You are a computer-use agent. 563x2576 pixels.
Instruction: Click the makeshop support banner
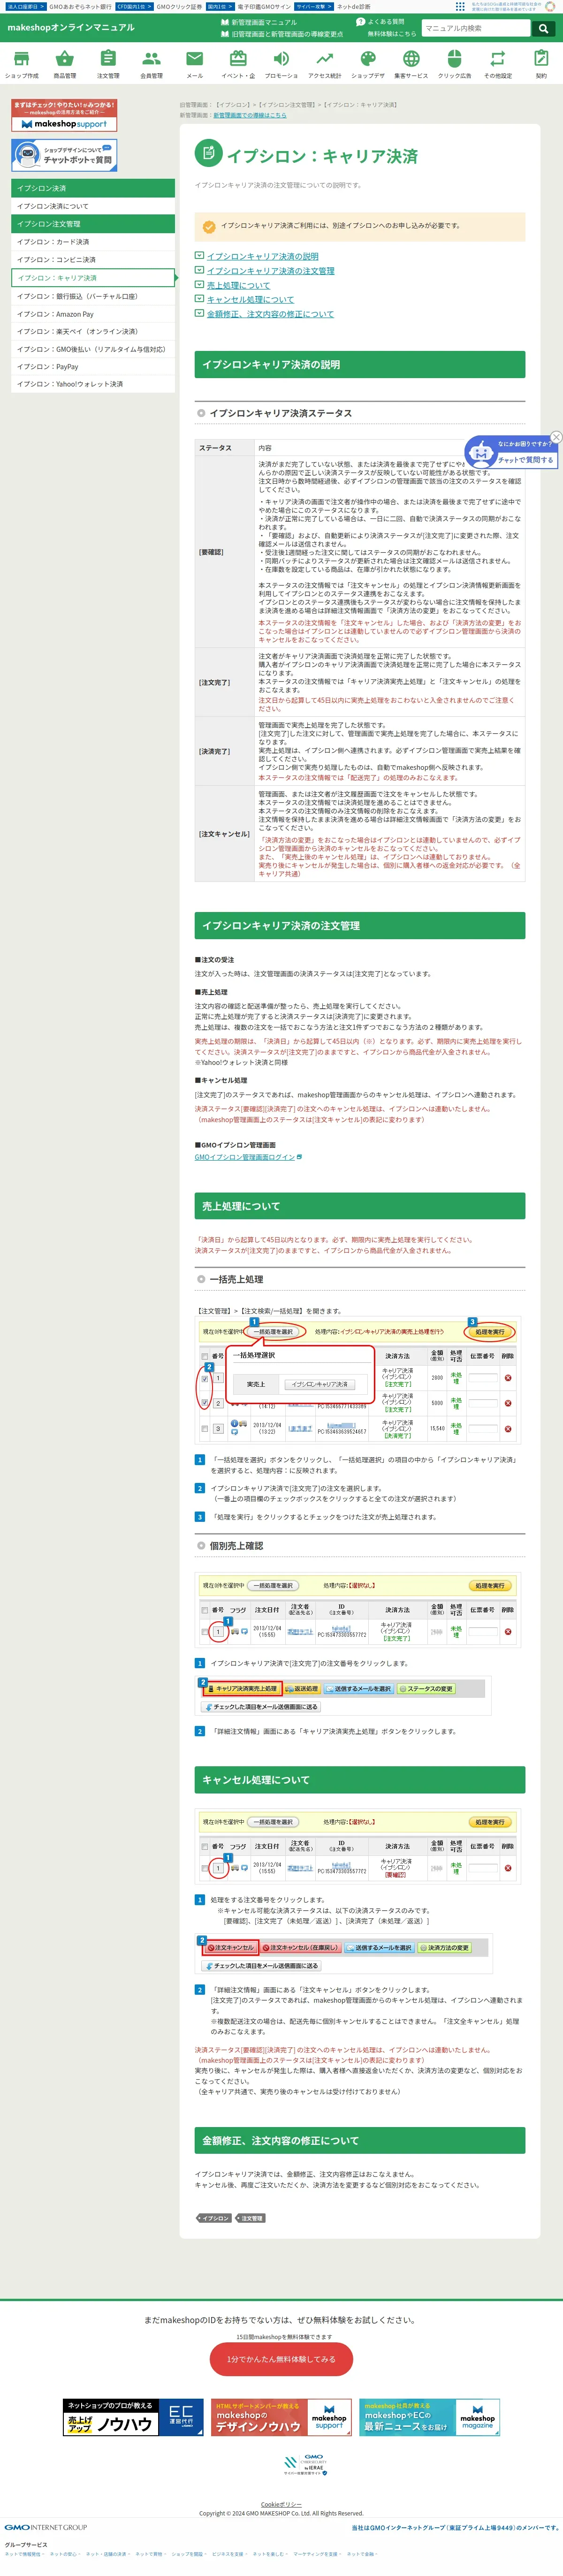[x=64, y=115]
